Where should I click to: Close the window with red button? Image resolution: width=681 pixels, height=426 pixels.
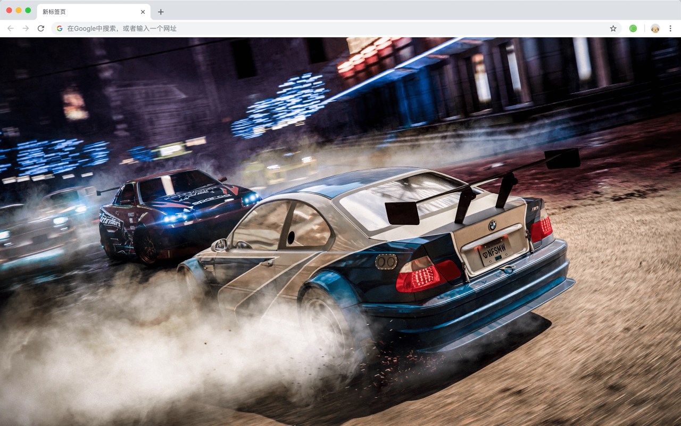coord(9,10)
